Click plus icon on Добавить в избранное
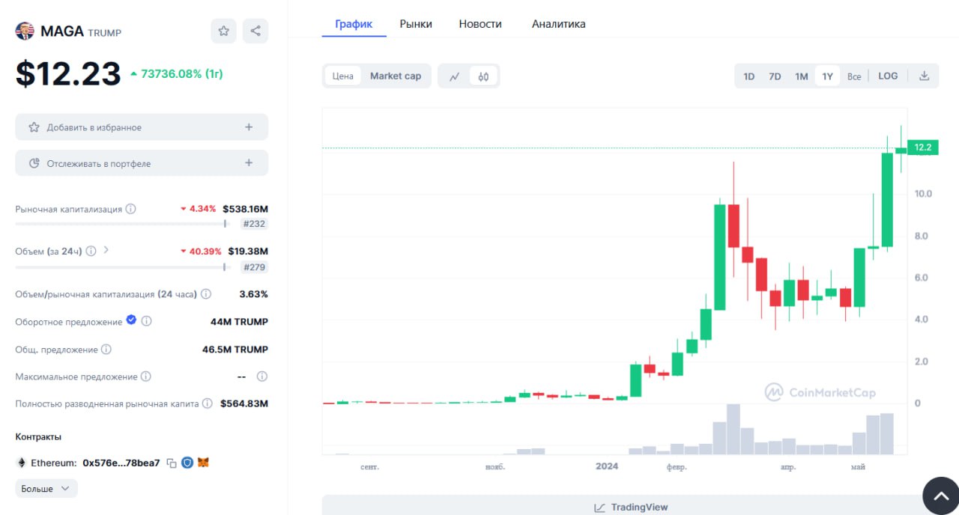This screenshot has height=515, width=959. click(x=249, y=127)
